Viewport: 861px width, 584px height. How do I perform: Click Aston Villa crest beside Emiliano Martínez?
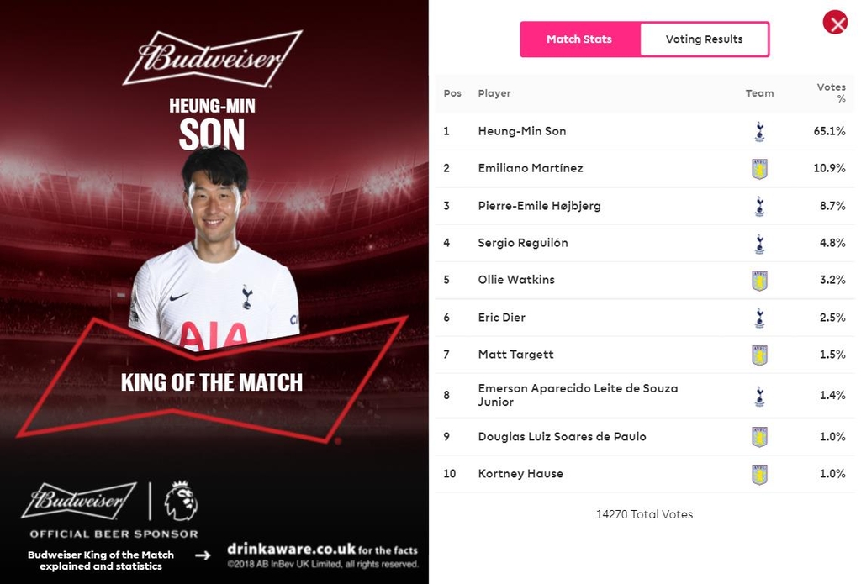(759, 169)
